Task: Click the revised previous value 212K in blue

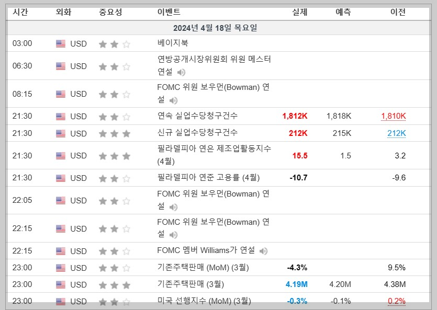Action: 396,133
